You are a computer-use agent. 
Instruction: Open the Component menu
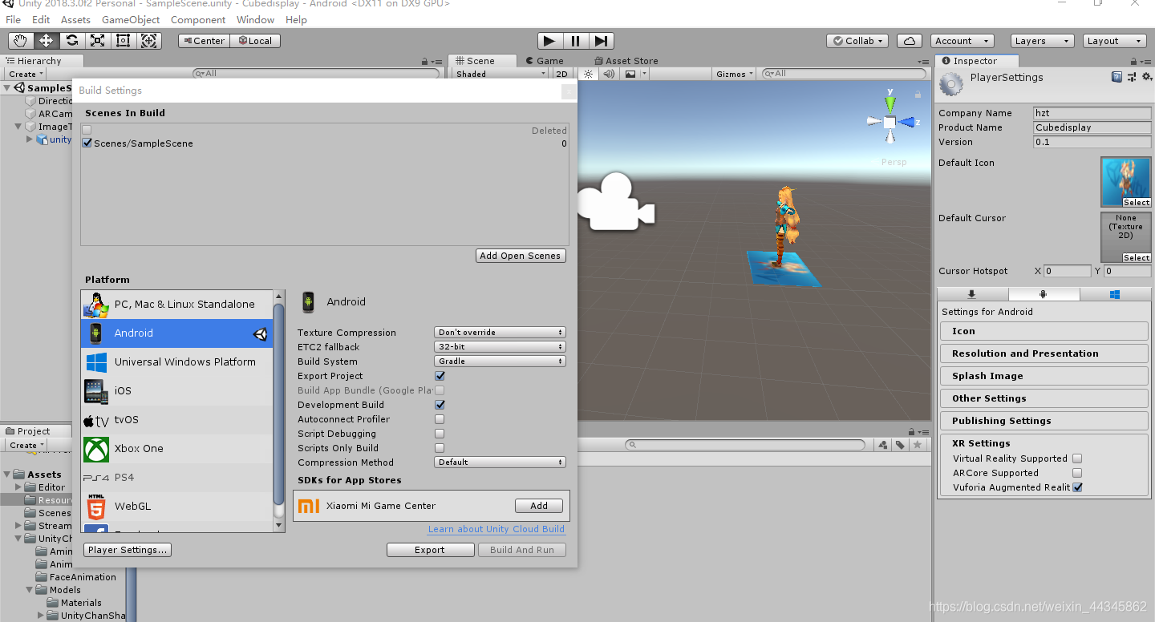coord(198,19)
